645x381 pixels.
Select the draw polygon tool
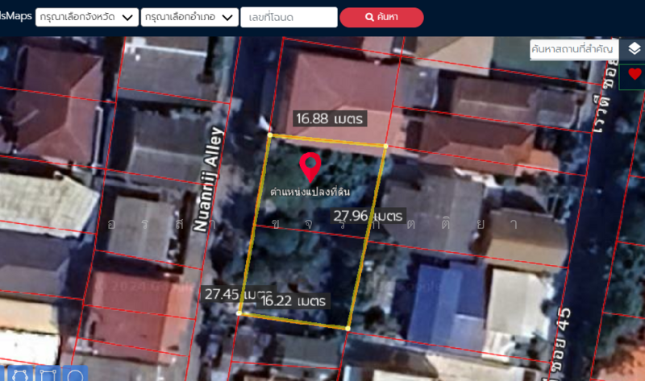coord(22,375)
